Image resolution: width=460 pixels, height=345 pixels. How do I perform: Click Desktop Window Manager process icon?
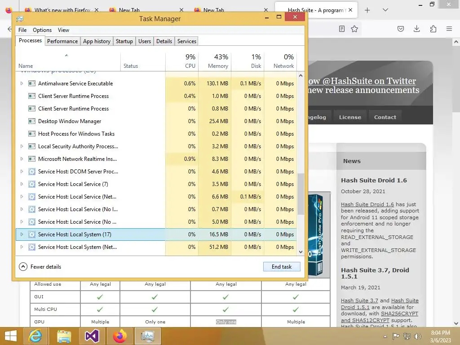(x=32, y=121)
